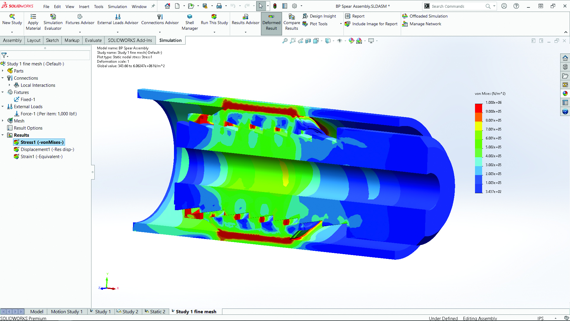Switch to the SOLIDWORKS Add-Ins tab

[130, 40]
